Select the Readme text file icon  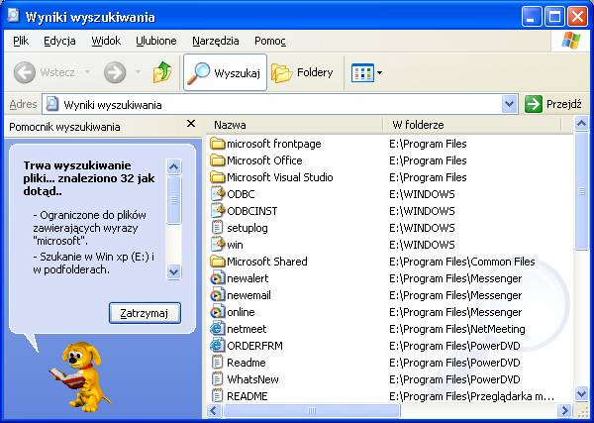point(217,363)
